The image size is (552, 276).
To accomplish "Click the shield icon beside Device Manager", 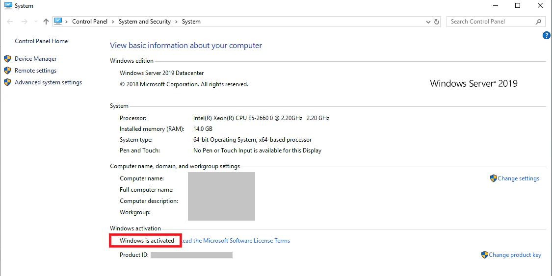I will [x=7, y=59].
